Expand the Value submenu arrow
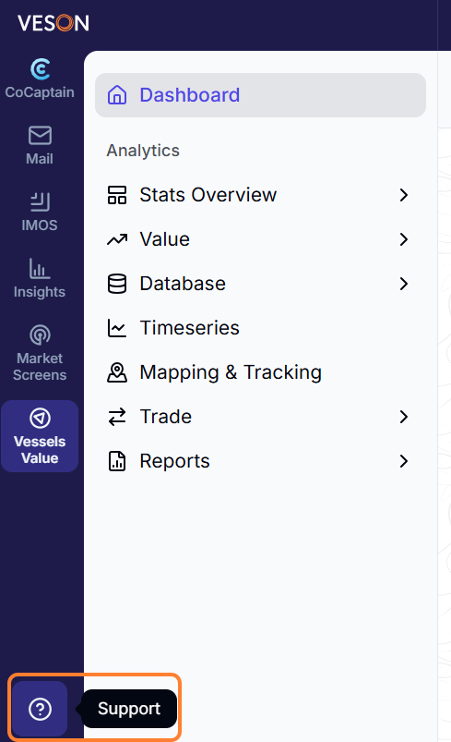 click(x=403, y=239)
